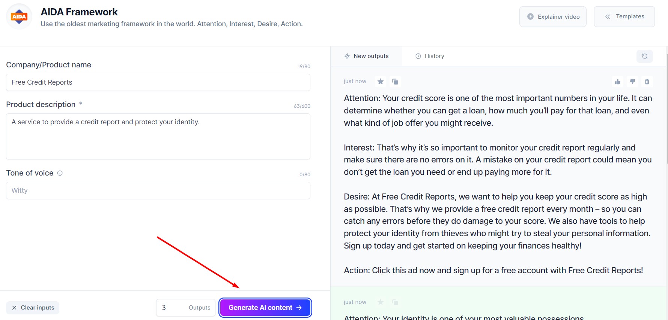Go back to Templates
This screenshot has width=668, height=320.
pos(624,16)
